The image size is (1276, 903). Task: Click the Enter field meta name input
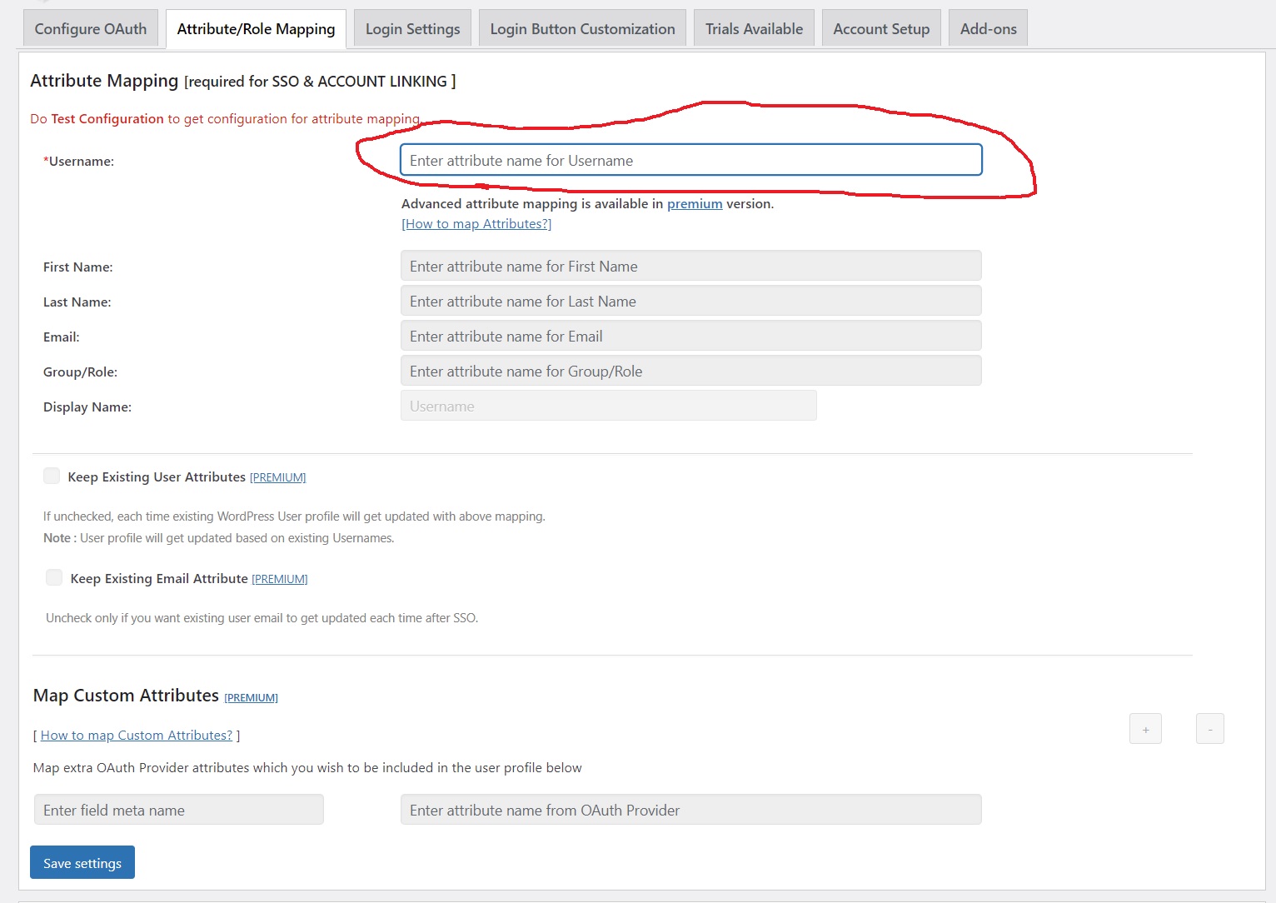178,810
